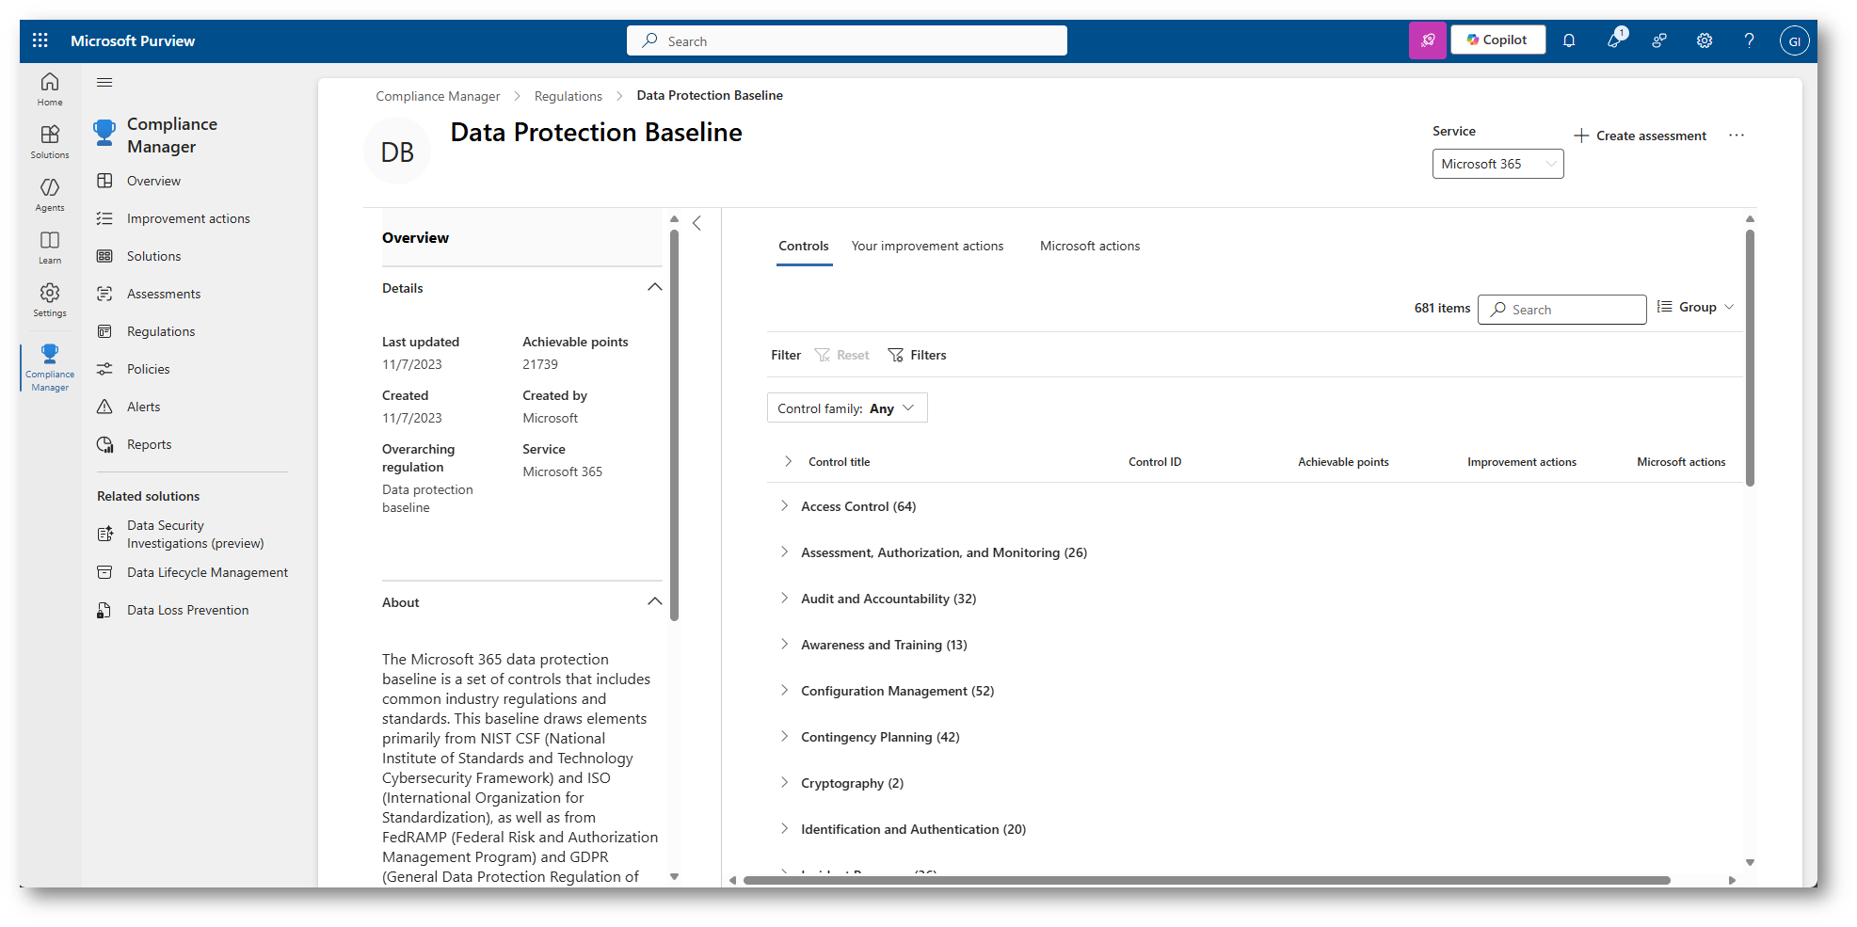Click the Policies sliders icon
Screen dimensions: 1857x927
(105, 369)
